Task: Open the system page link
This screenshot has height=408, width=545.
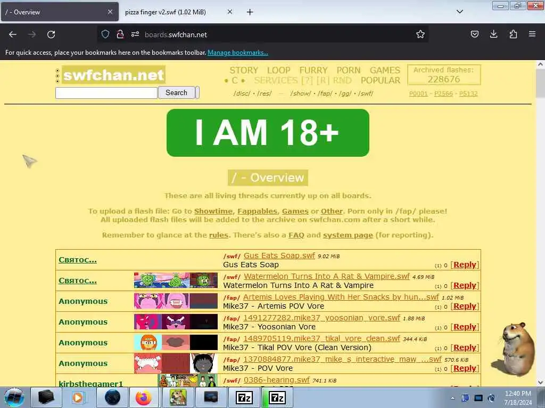Action: point(348,235)
